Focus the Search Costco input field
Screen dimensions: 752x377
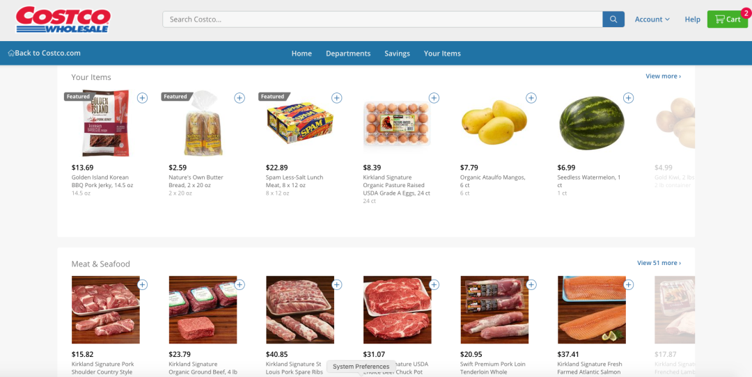click(383, 19)
